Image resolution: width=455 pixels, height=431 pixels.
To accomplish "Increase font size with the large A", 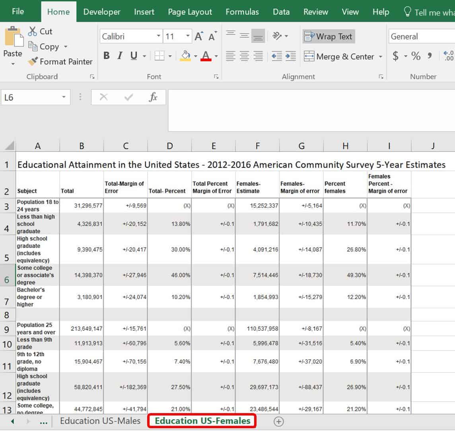I will [199, 36].
